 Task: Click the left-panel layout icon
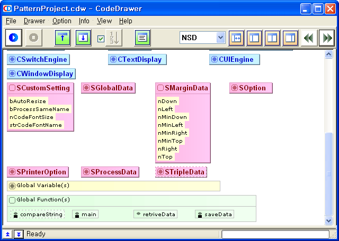pos(254,38)
